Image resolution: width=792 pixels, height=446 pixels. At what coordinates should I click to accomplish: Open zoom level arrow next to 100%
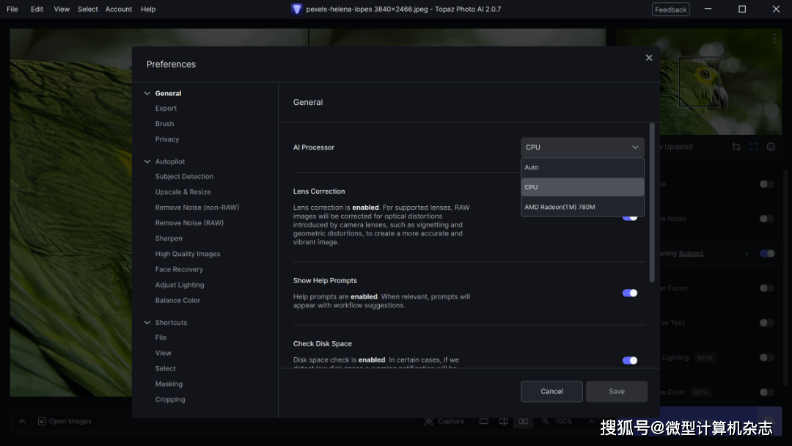591,421
